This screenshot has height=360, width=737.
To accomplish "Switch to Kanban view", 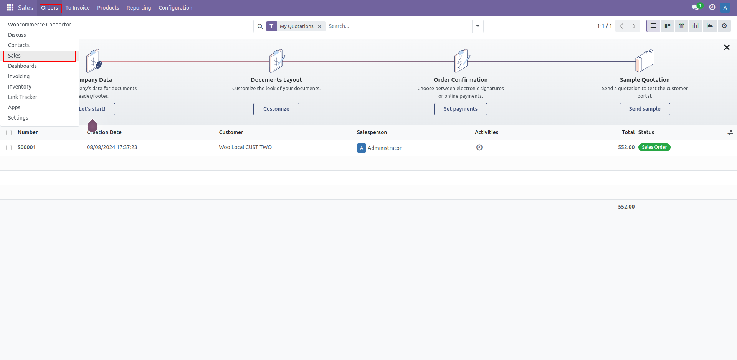I will 668,26.
